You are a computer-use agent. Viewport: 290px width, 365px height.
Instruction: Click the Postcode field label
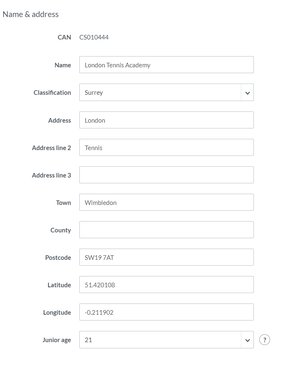[58, 258]
